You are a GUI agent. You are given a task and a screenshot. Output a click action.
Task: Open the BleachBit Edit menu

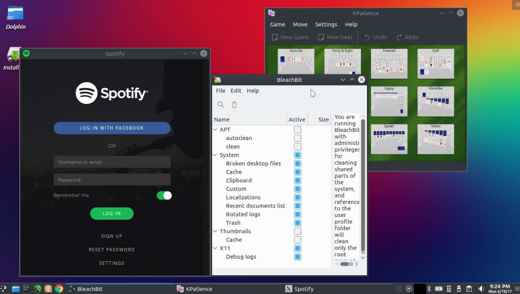point(236,91)
